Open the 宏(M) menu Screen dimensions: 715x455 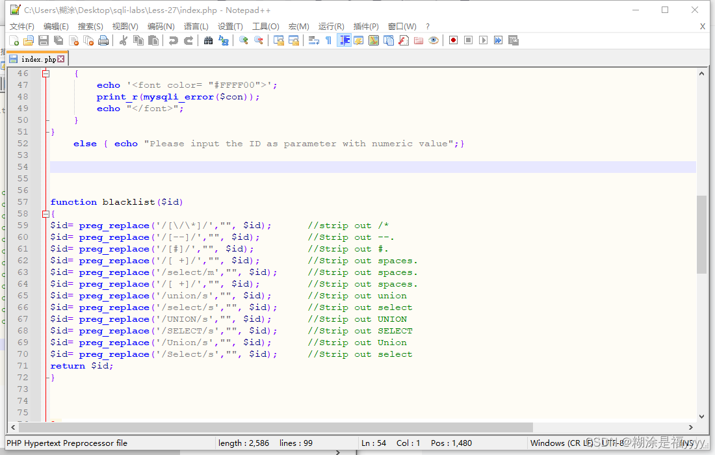(x=299, y=27)
